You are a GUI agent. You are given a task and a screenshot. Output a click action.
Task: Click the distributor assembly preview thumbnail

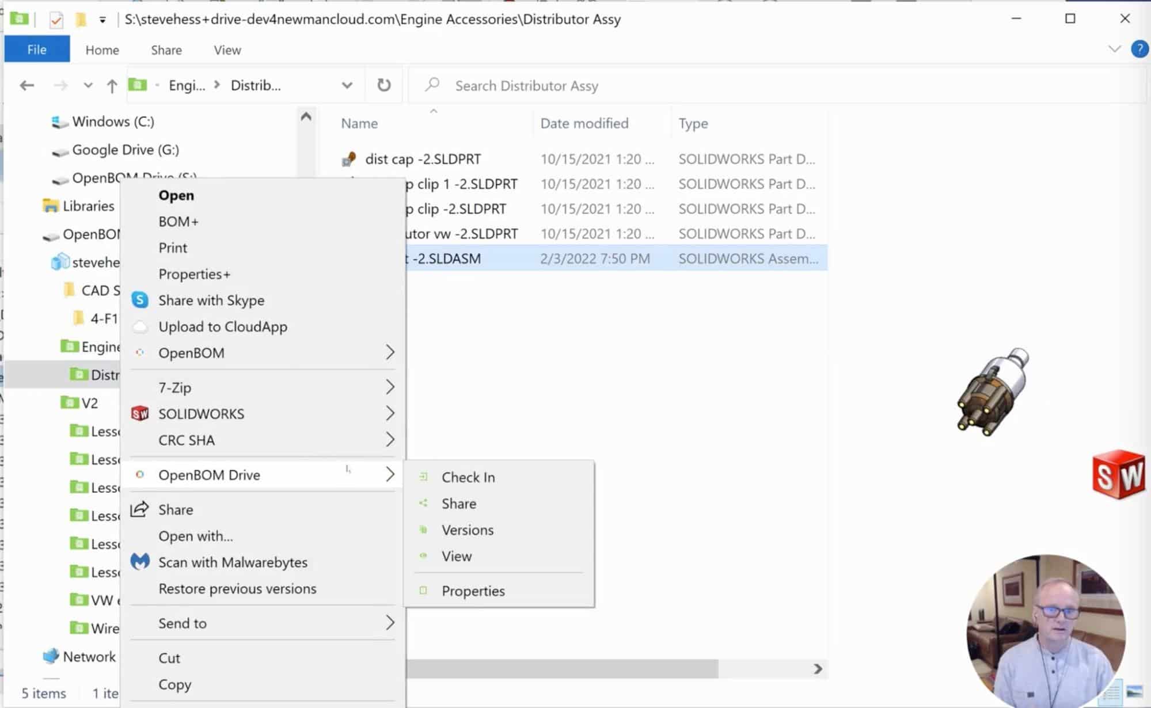(993, 391)
